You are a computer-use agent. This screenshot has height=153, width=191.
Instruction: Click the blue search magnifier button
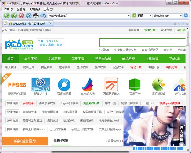pyautogui.click(x=186, y=16)
